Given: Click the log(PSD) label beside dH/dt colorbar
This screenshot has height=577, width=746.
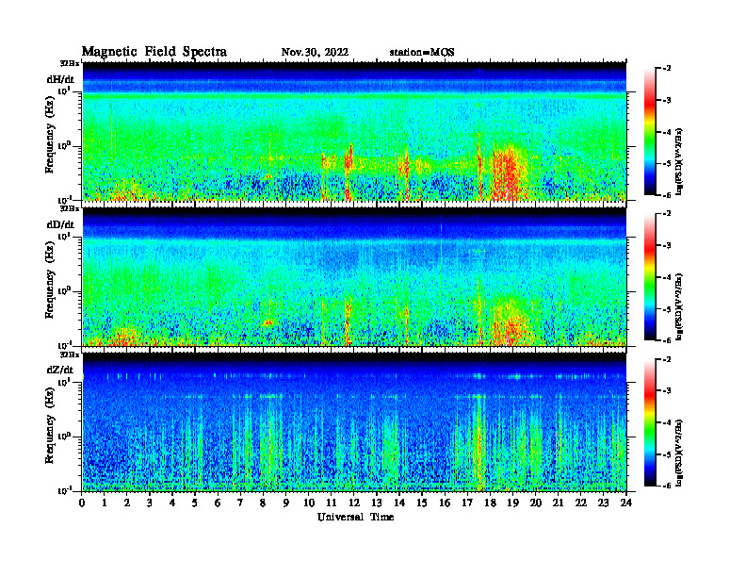Looking at the screenshot, I should click(679, 161).
